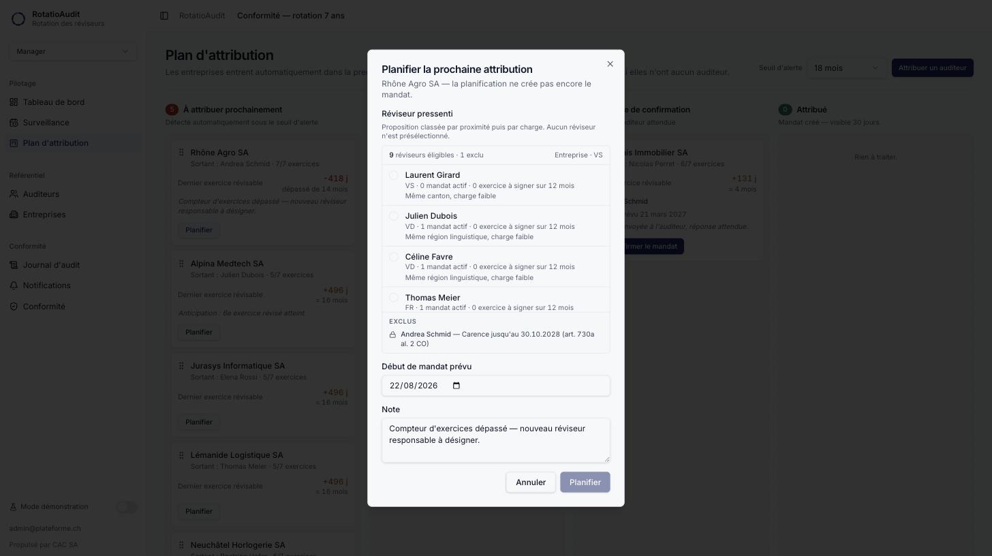Go to Entreprises in the sidebar
Screen dimensions: 992x556
coord(44,215)
